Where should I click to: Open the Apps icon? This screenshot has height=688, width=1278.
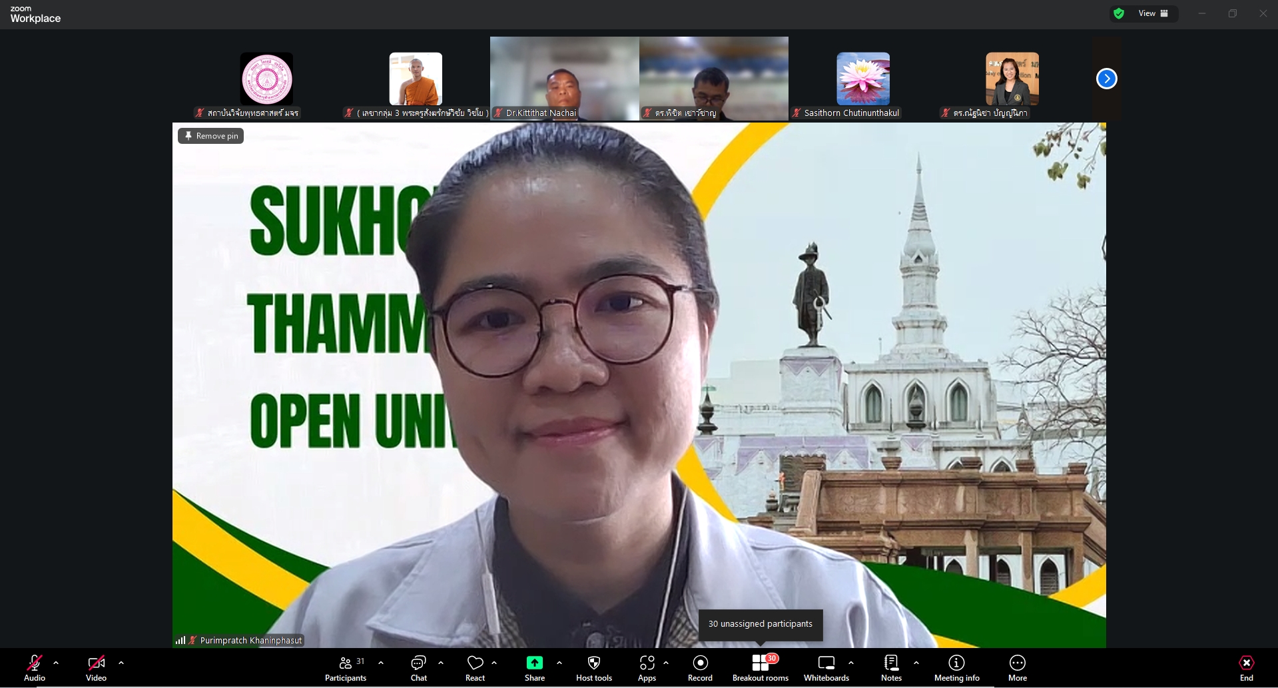tap(647, 663)
